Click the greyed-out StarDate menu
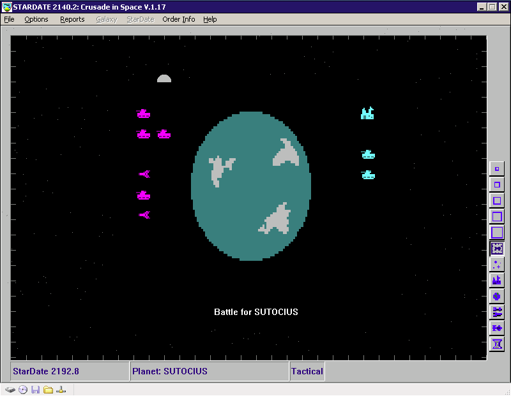The width and height of the screenshot is (511, 396). [x=141, y=19]
